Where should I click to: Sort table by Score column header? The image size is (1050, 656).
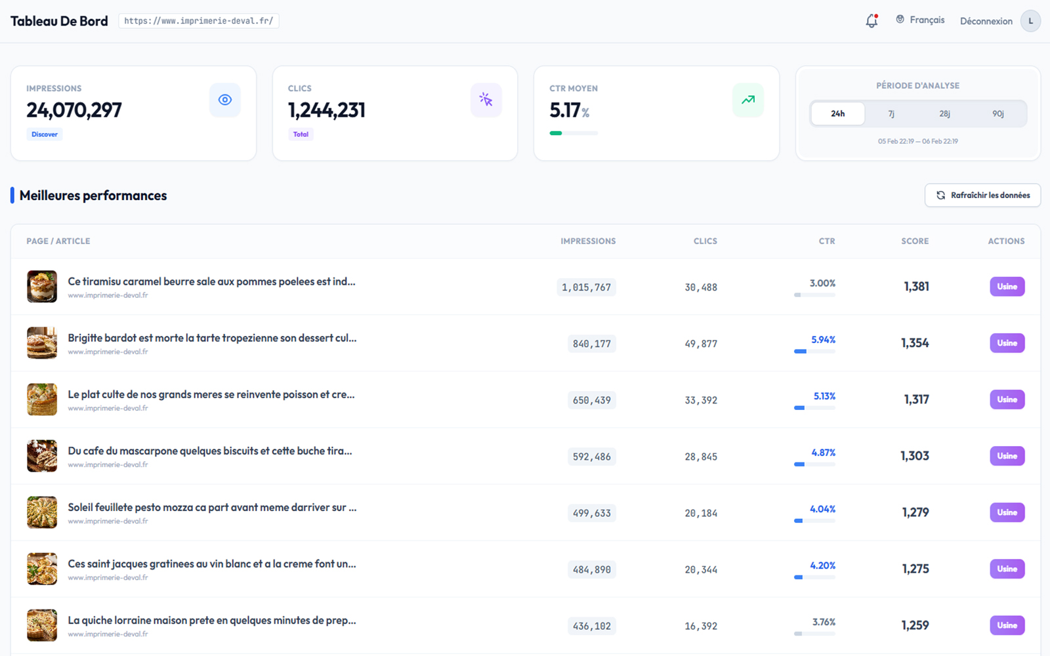[x=914, y=241]
